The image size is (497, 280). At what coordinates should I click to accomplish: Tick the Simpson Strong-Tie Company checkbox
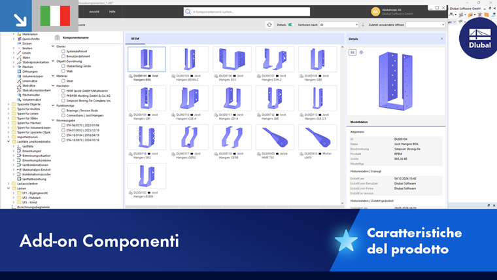tap(63, 101)
